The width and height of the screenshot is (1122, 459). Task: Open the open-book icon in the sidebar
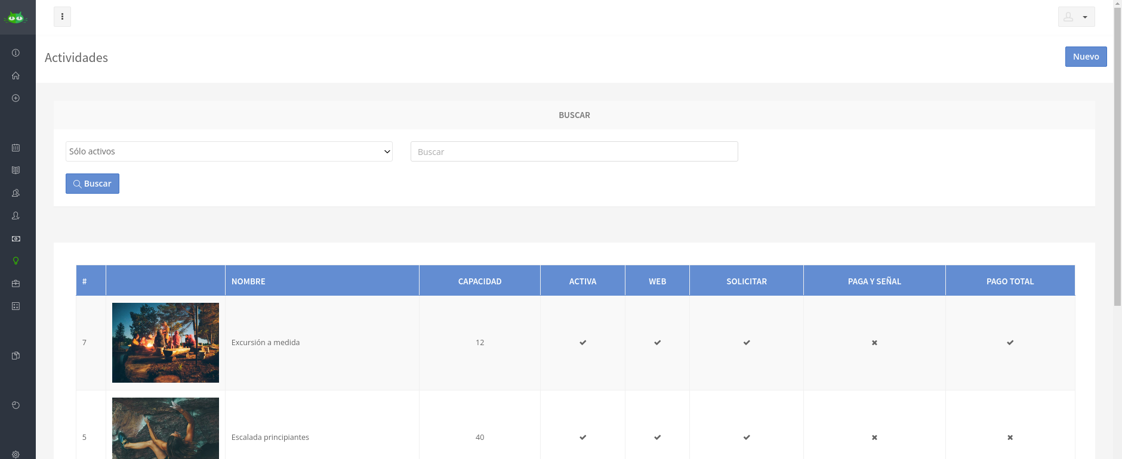(16, 170)
